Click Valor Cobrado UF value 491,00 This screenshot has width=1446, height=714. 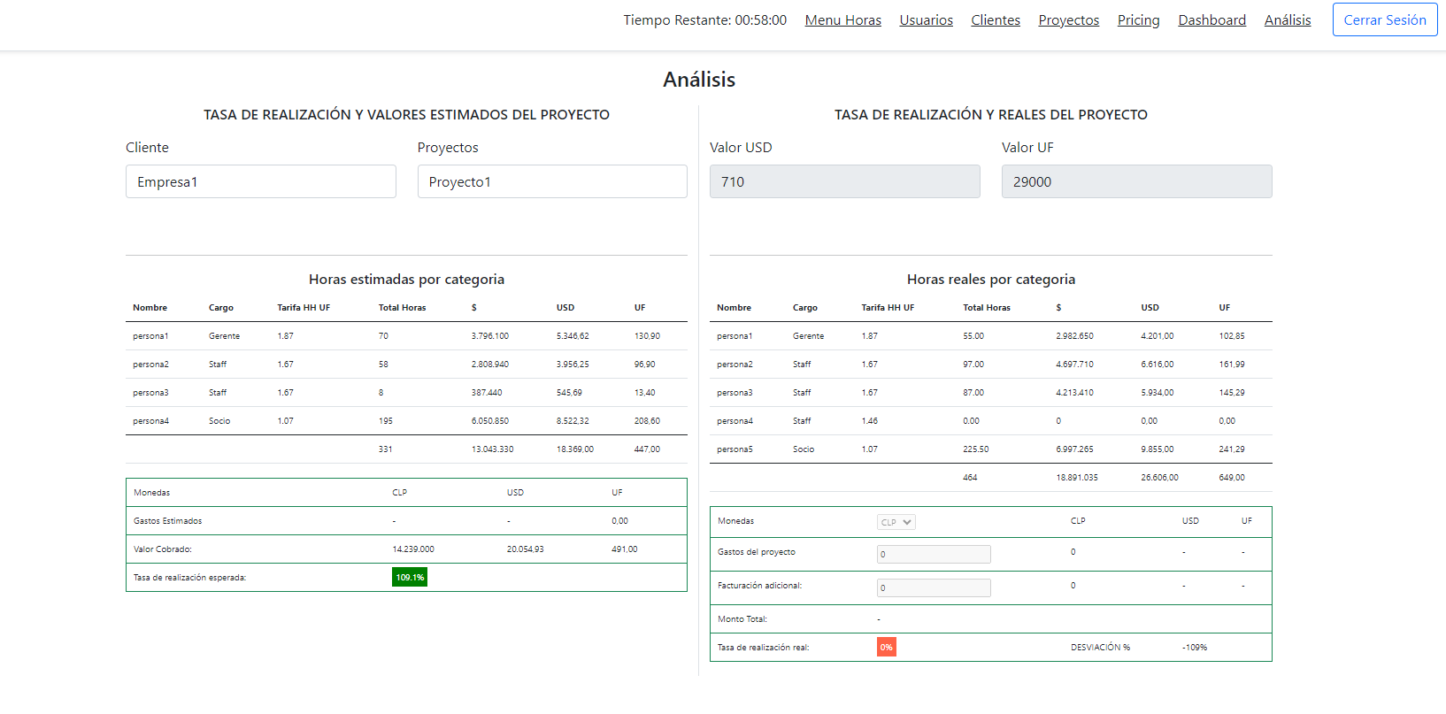(x=624, y=549)
